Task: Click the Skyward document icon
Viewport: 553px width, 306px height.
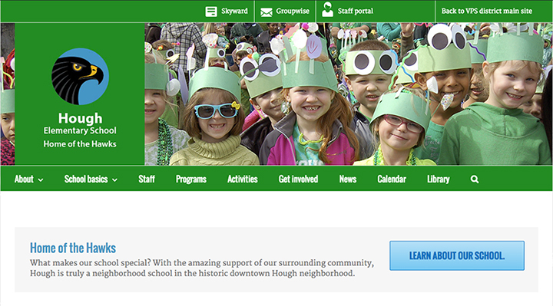Action: [211, 12]
